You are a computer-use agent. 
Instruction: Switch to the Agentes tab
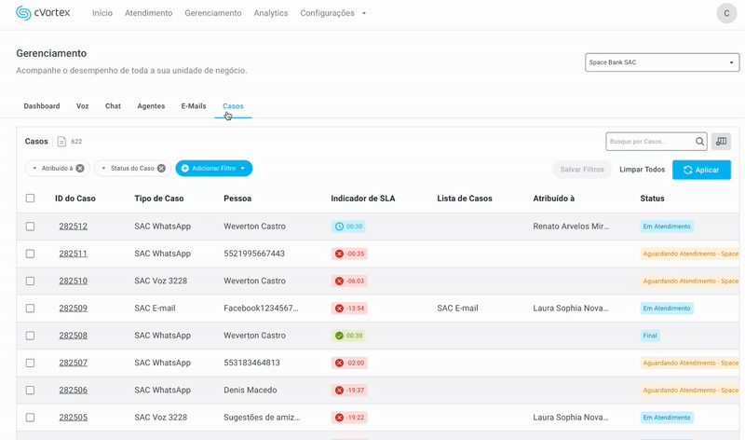pyautogui.click(x=151, y=106)
